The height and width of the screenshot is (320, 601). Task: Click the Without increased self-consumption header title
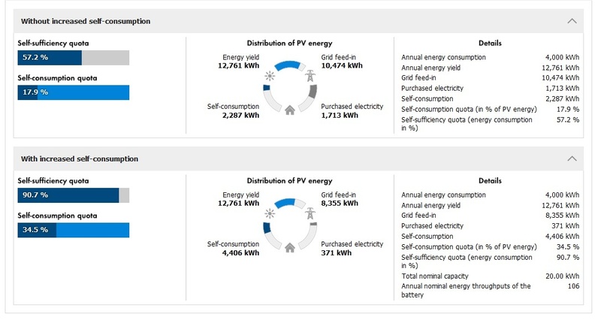(86, 21)
